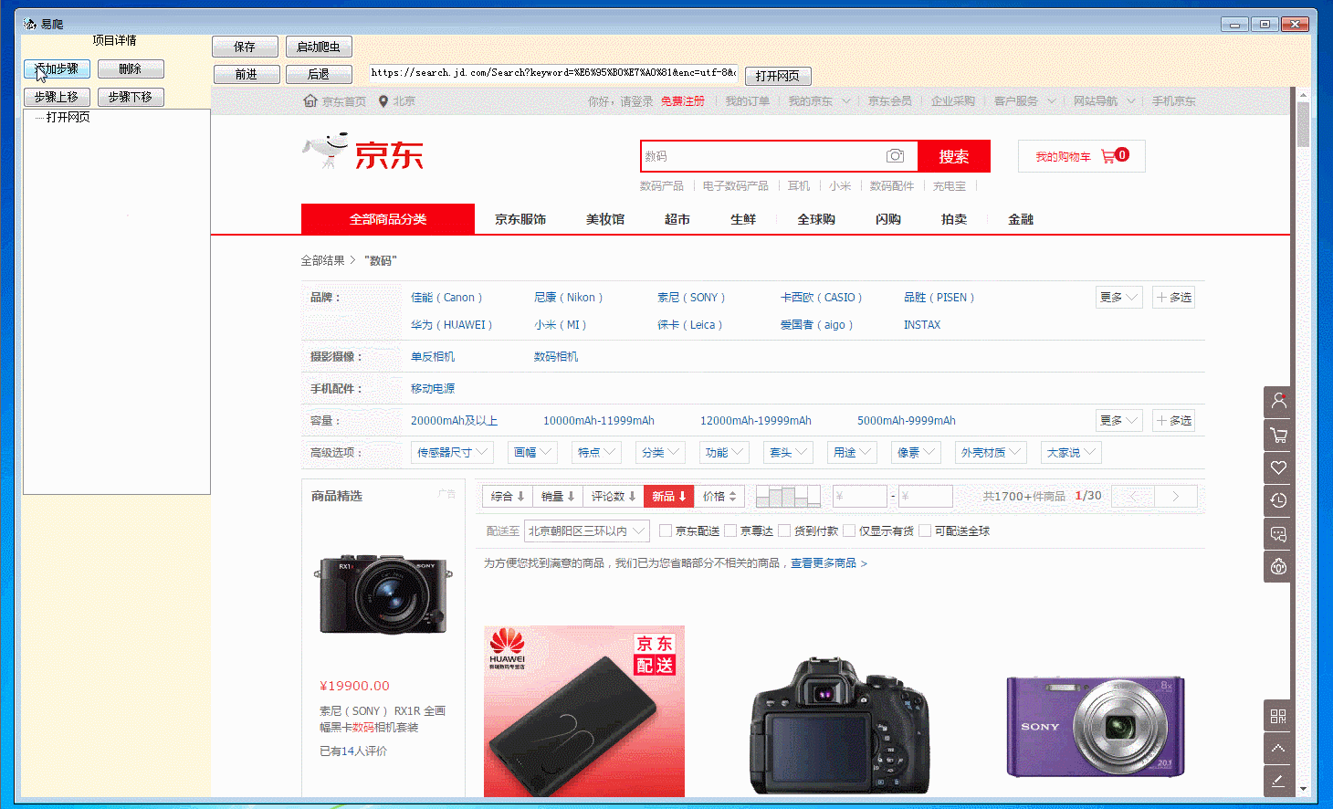Viewport: 1333px width, 809px height.
Task: Select the 打开网页 step in the tree
Action: click(x=68, y=117)
